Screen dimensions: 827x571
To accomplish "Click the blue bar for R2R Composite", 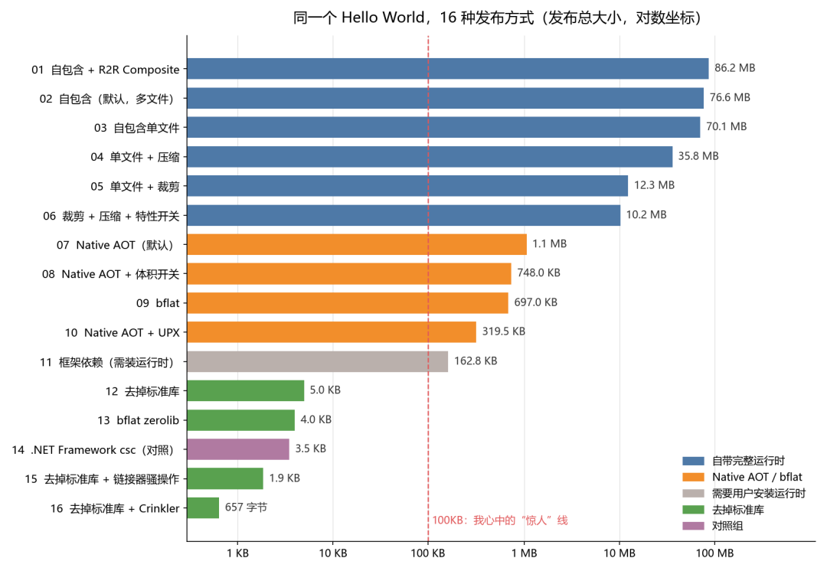I will click(448, 69).
